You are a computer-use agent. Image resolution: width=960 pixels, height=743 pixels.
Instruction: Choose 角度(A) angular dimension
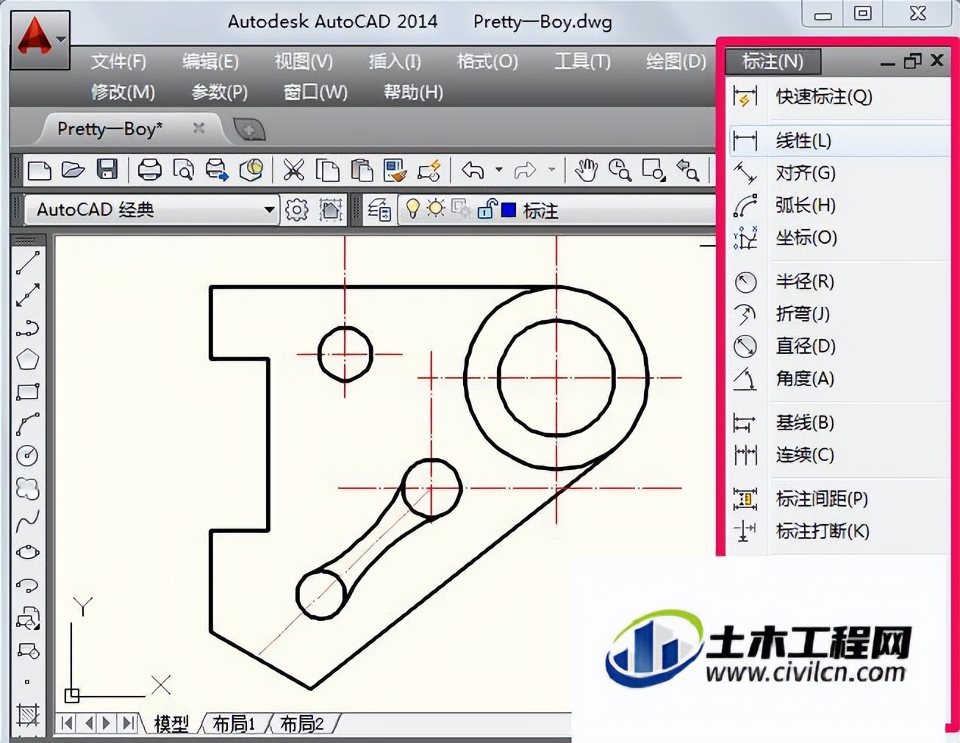(x=839, y=378)
